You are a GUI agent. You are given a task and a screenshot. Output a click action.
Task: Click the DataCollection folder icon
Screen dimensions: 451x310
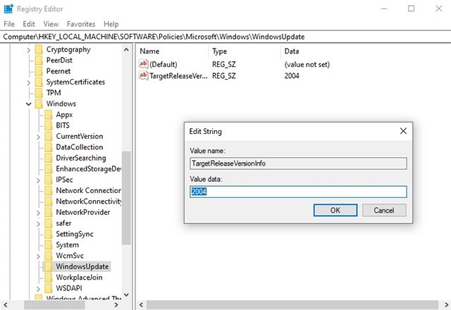click(48, 147)
